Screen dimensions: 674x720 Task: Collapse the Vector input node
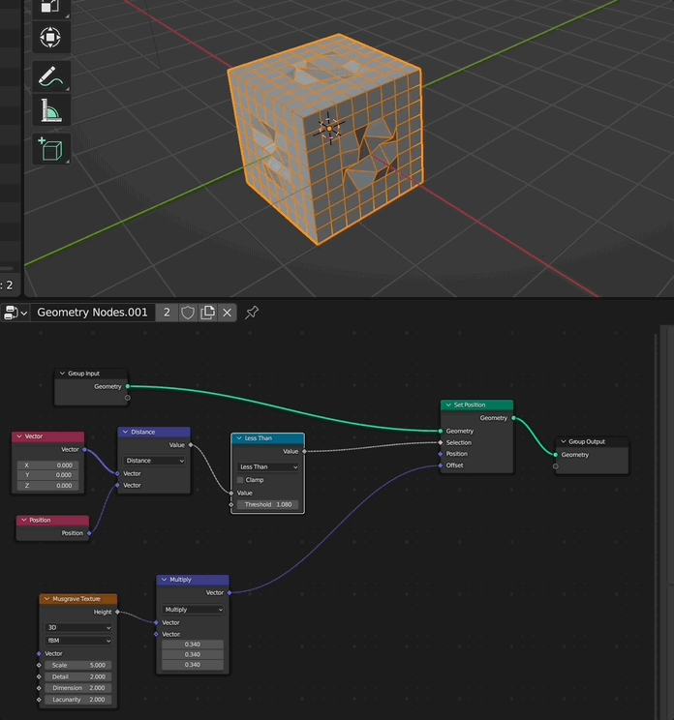pos(19,436)
